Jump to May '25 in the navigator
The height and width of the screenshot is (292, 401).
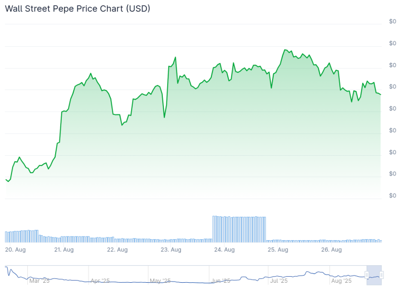pyautogui.click(x=160, y=281)
